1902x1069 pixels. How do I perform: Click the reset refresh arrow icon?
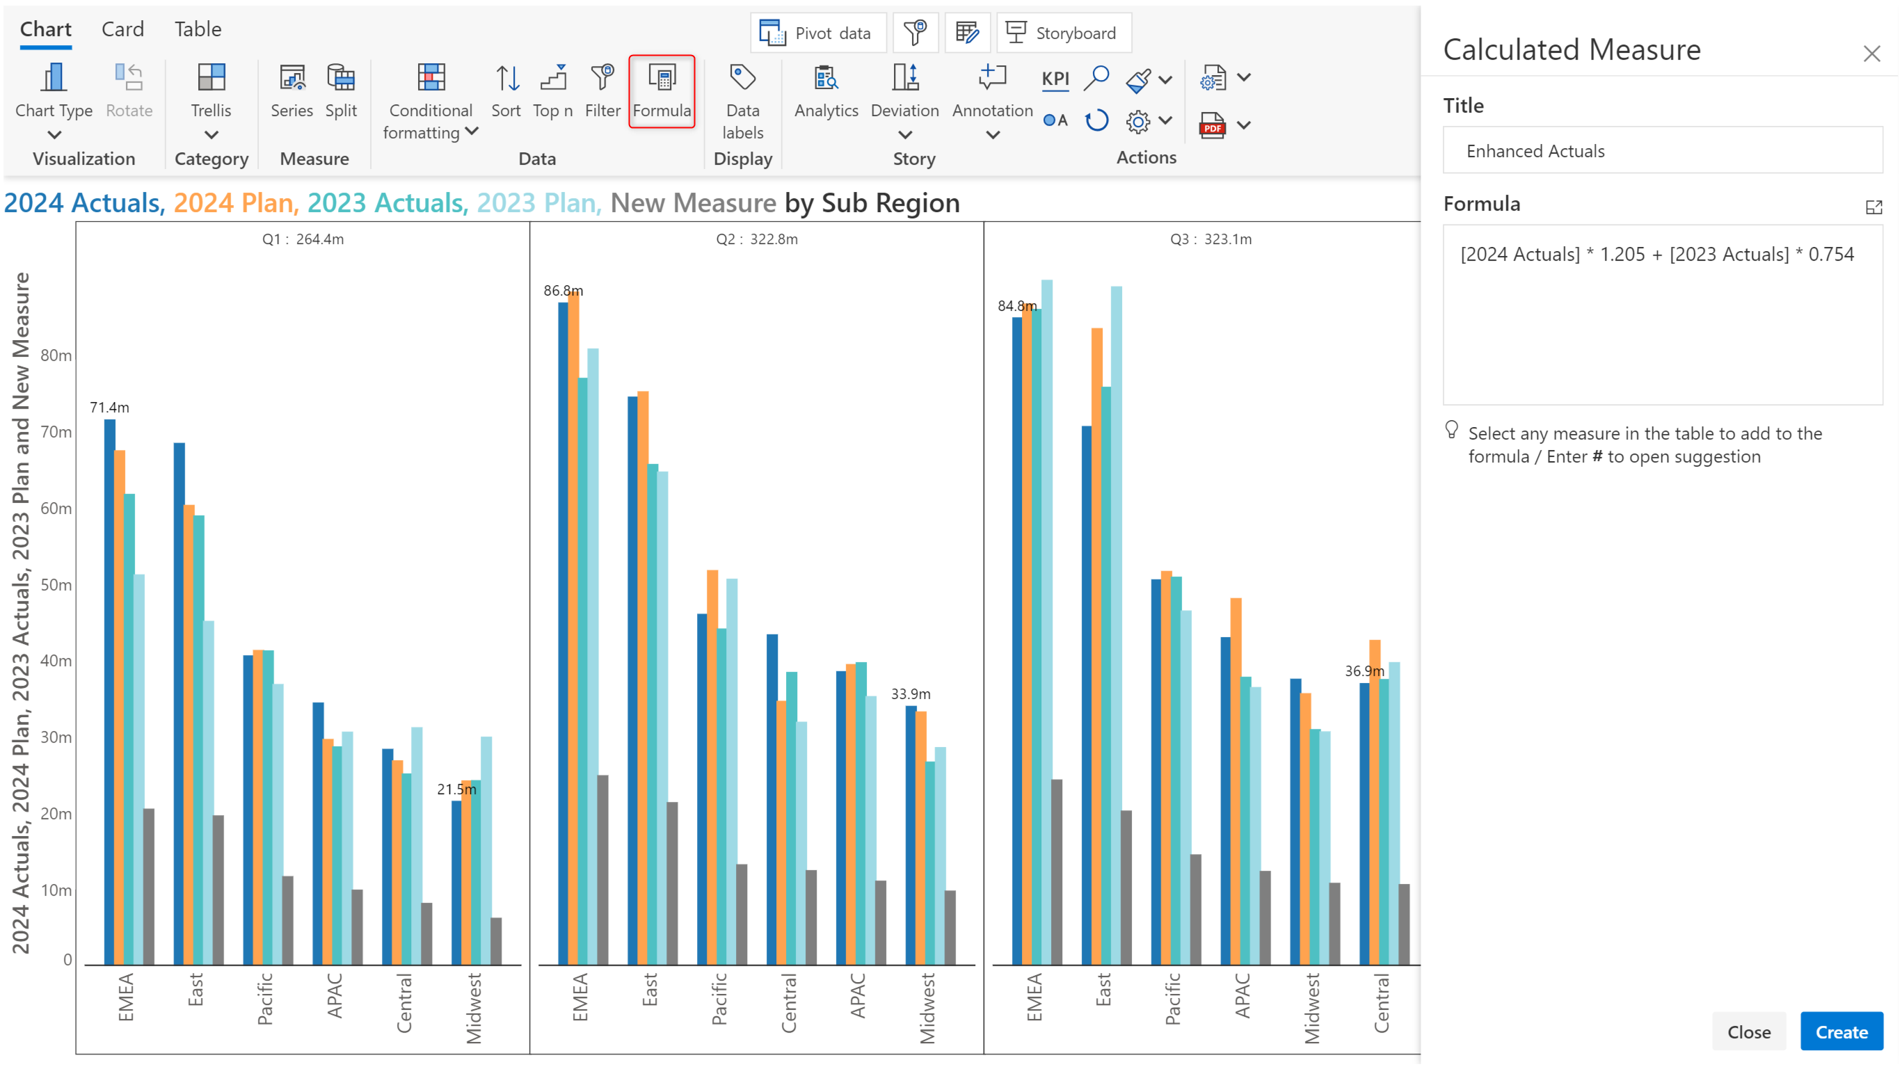click(x=1096, y=120)
